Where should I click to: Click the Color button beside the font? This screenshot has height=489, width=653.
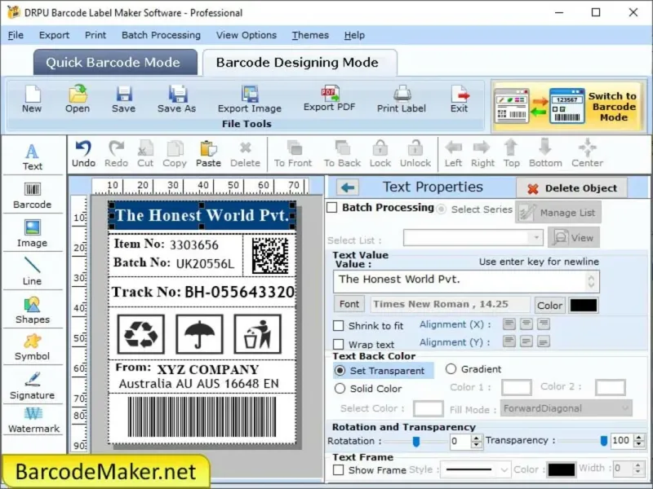point(549,305)
